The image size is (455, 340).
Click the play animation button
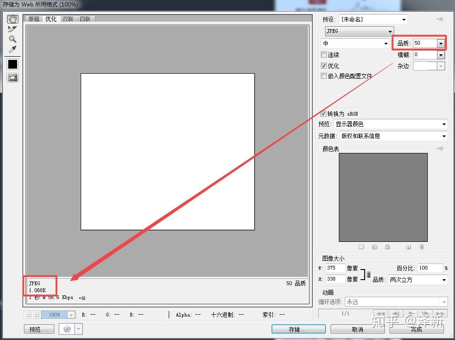pyautogui.click(x=410, y=314)
